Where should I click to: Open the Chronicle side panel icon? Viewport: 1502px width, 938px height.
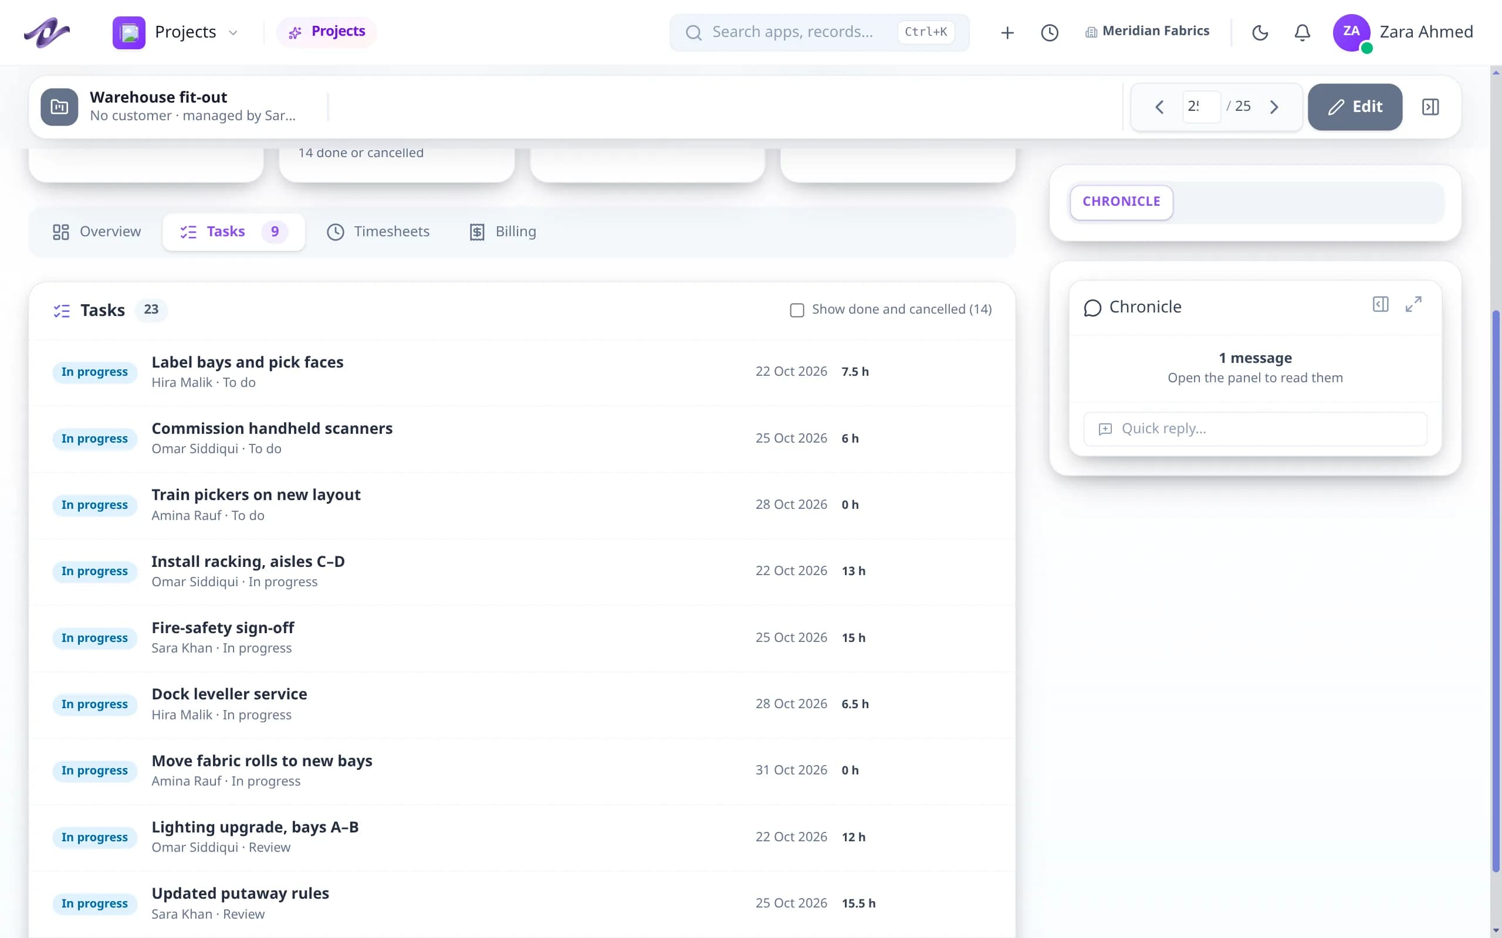coord(1381,304)
